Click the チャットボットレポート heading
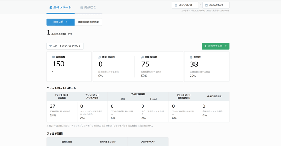281x146 pixels. click(61, 88)
